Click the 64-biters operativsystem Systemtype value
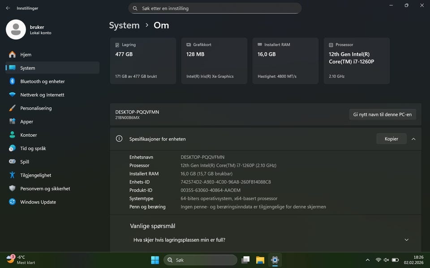This screenshot has width=430, height=268. (229, 198)
